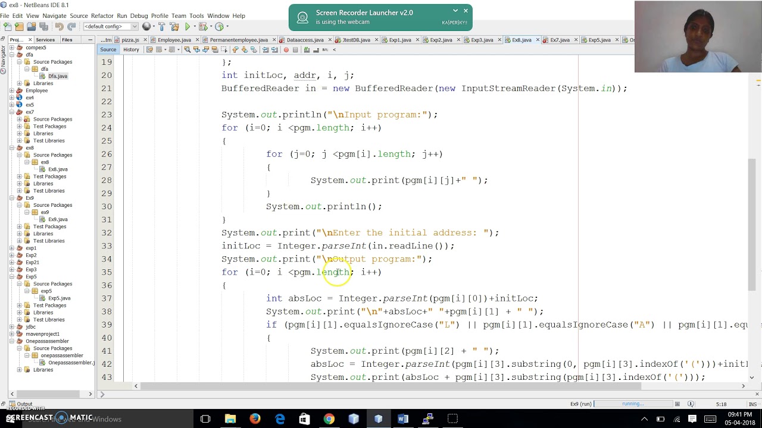Open Google Chrome from the taskbar

point(329,419)
